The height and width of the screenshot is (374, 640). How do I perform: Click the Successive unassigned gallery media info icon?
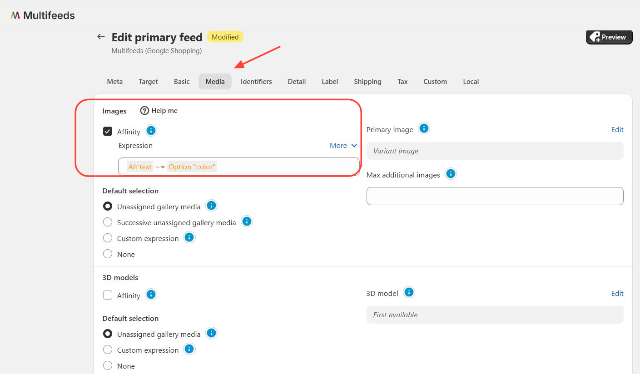[x=247, y=221]
